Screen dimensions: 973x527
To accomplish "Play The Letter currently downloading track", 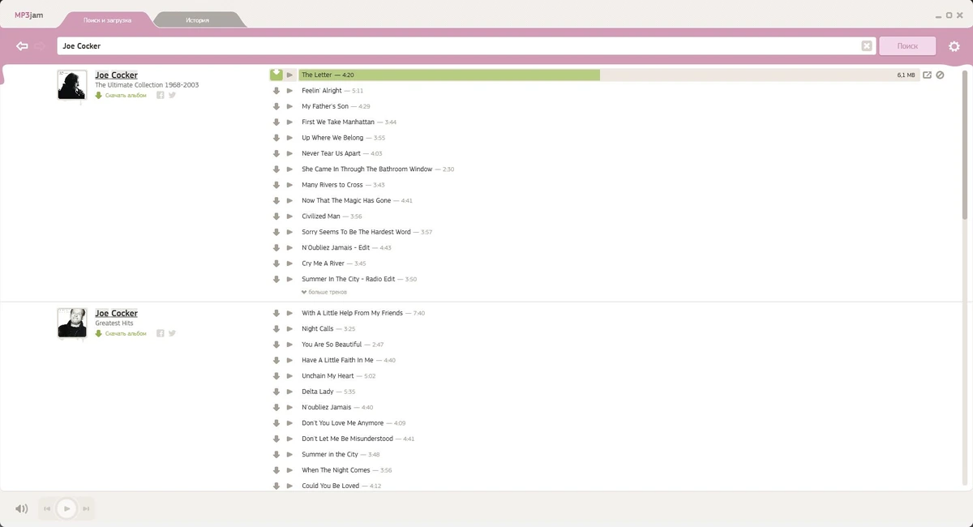I will click(x=289, y=75).
